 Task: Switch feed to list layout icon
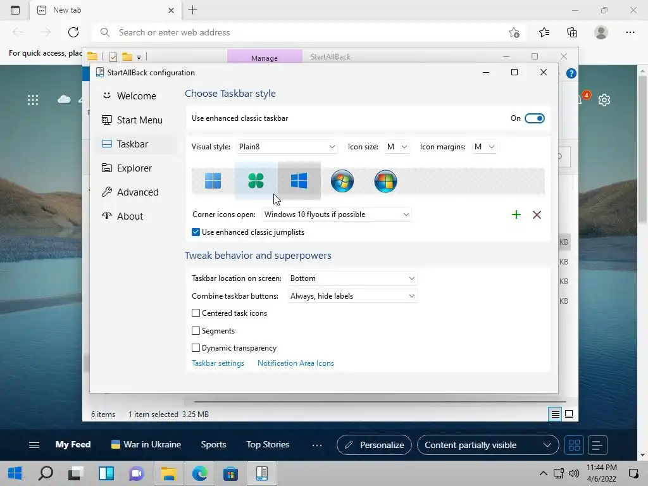[597, 445]
